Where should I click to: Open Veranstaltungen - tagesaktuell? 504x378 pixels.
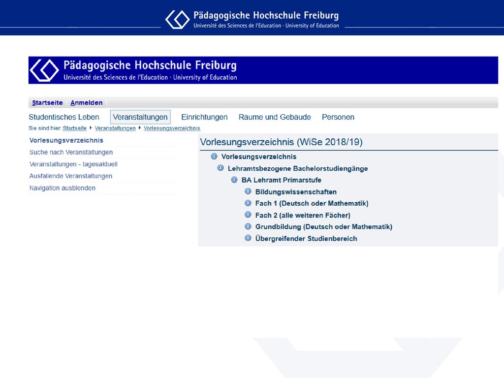(73, 164)
